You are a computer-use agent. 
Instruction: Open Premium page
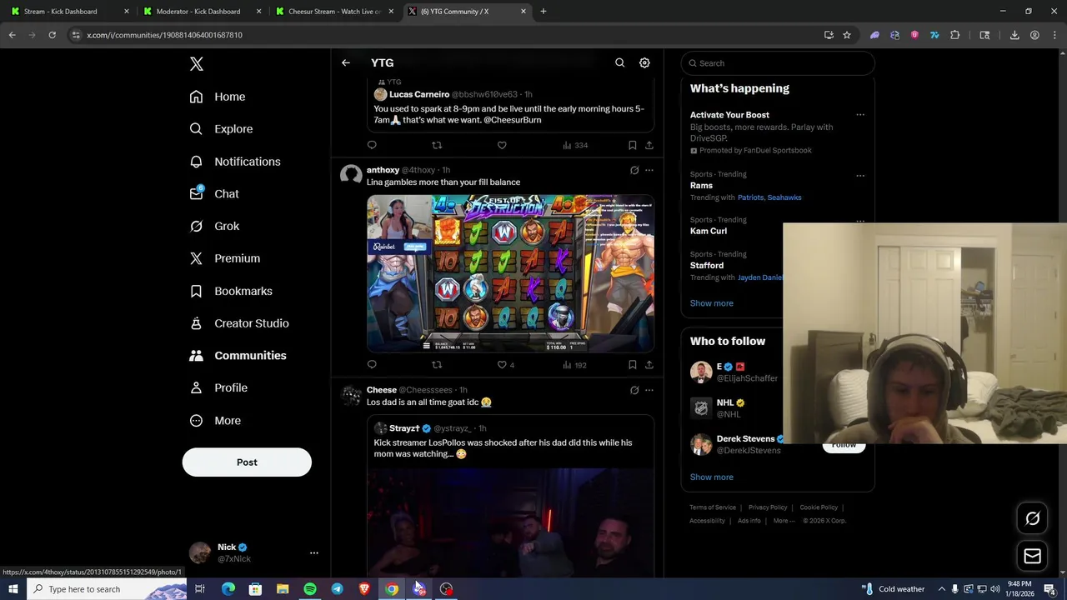click(225, 258)
